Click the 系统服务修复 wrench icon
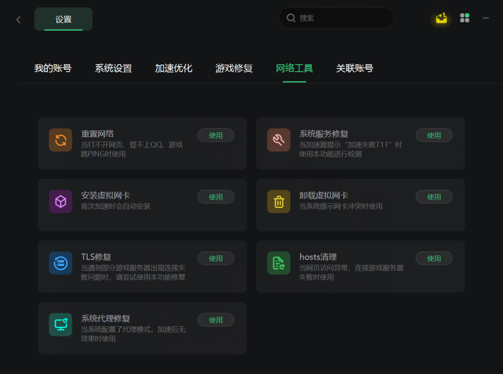 pos(279,140)
